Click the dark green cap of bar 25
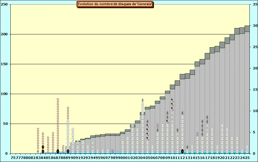Viewport: 258px width, 162px height. tap(247, 29)
